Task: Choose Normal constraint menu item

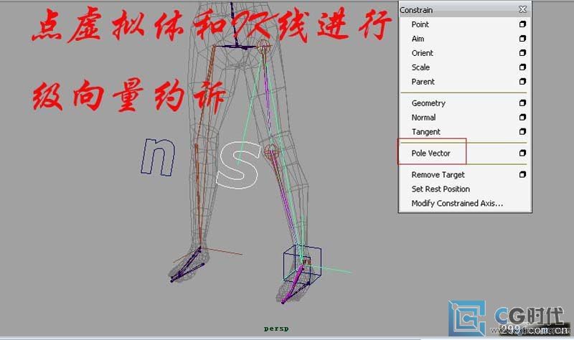Action: click(423, 118)
